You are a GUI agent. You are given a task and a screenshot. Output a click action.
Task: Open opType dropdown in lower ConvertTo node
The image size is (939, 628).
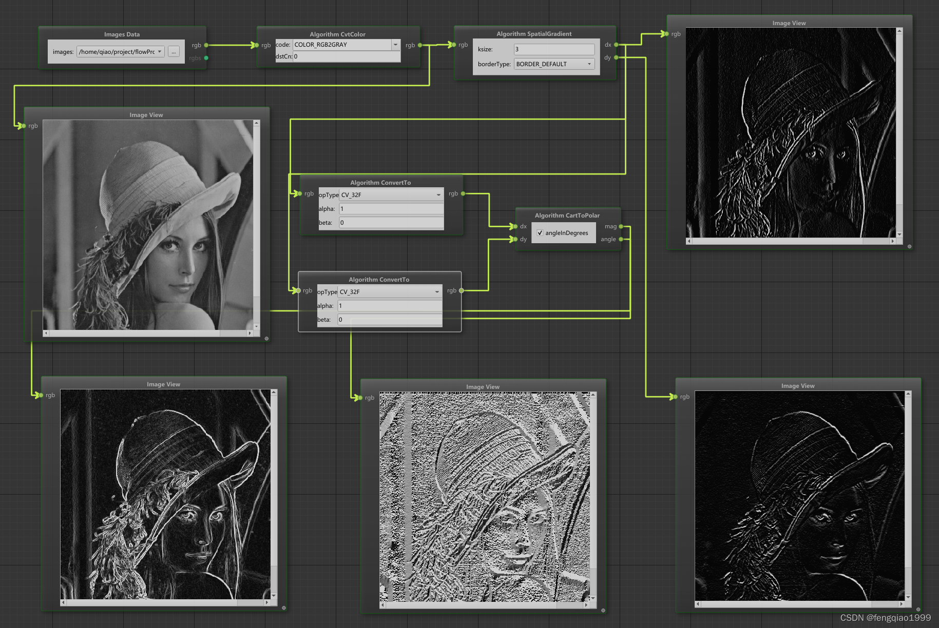390,292
